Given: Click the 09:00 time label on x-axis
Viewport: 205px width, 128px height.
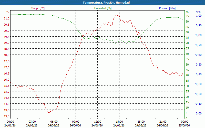Looking at the screenshot, I should tap(76, 122).
